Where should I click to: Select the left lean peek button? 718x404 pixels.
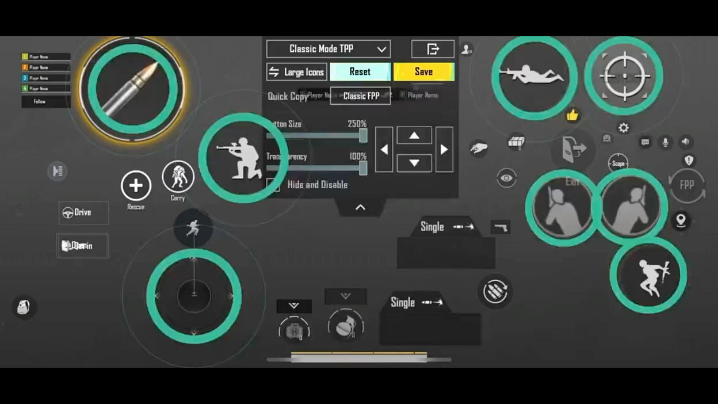(563, 208)
